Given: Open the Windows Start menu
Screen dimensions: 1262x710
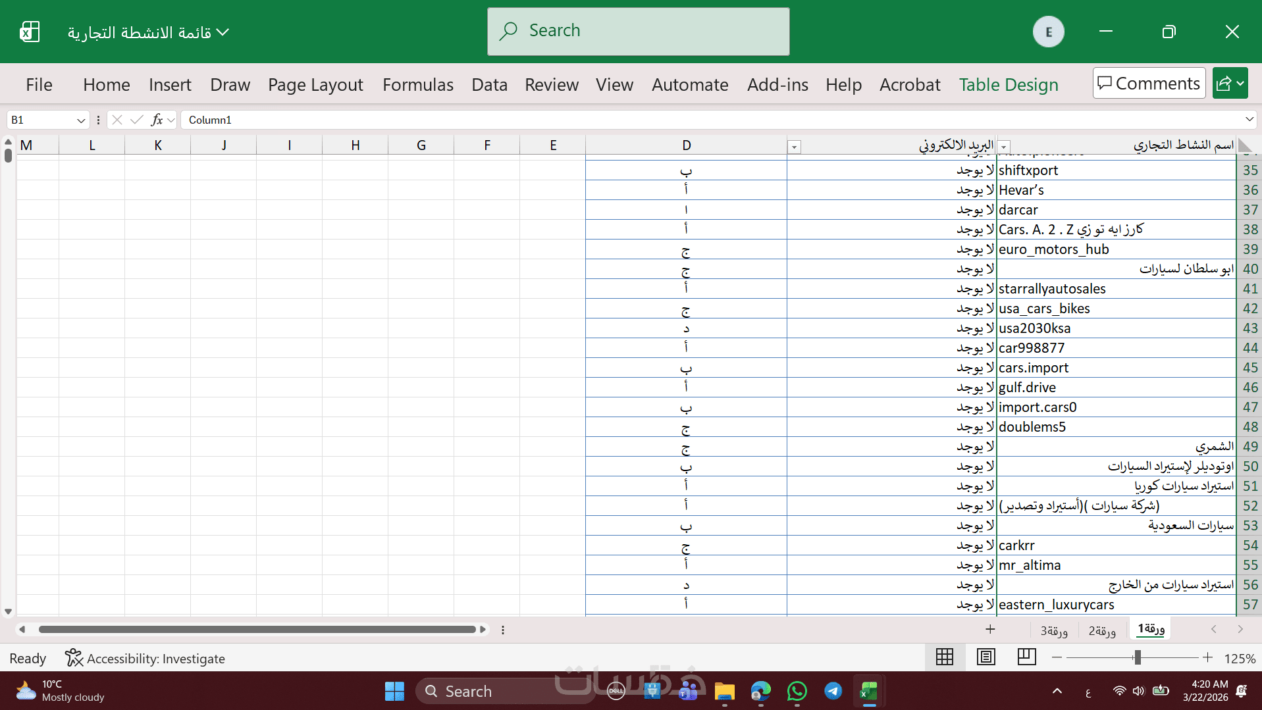Looking at the screenshot, I should [x=394, y=692].
